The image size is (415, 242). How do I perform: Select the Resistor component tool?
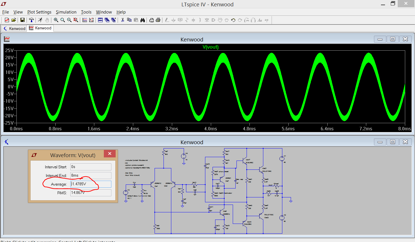coord(187,20)
